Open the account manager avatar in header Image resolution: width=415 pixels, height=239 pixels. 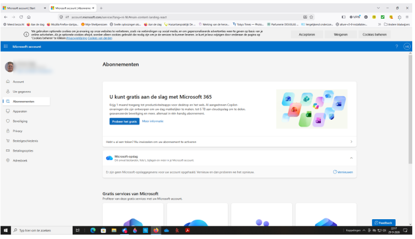tap(407, 47)
